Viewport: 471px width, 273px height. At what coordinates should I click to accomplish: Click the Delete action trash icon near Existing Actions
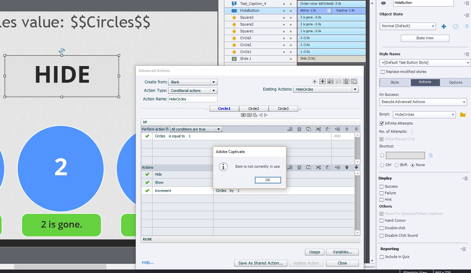(x=346, y=81)
